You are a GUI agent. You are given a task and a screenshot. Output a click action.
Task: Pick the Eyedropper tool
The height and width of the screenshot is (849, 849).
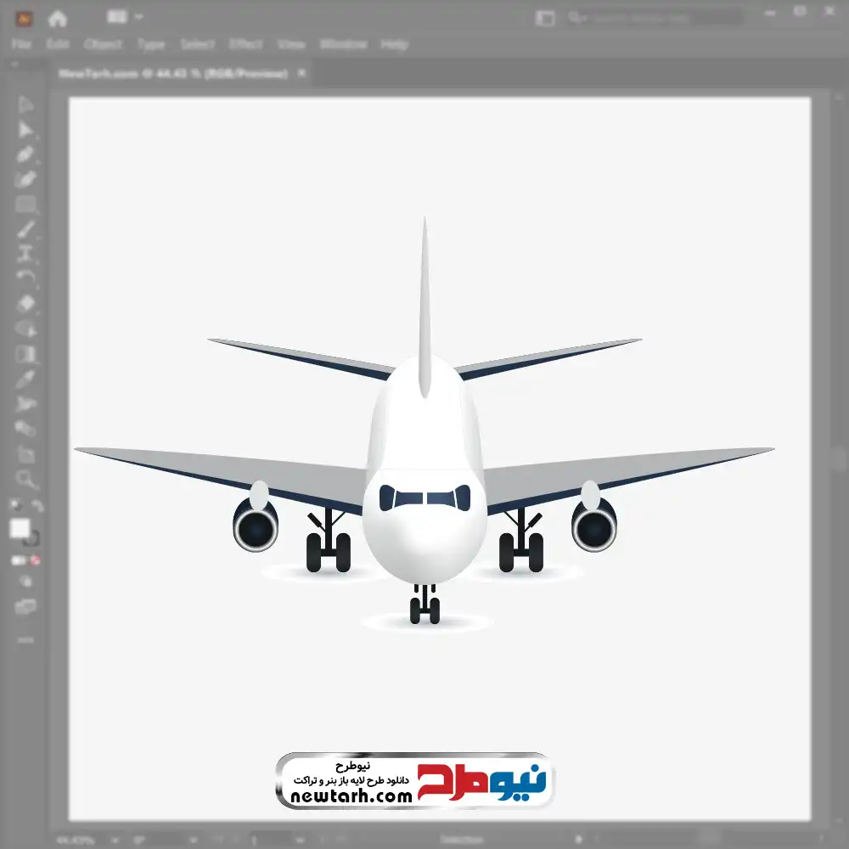click(x=25, y=379)
